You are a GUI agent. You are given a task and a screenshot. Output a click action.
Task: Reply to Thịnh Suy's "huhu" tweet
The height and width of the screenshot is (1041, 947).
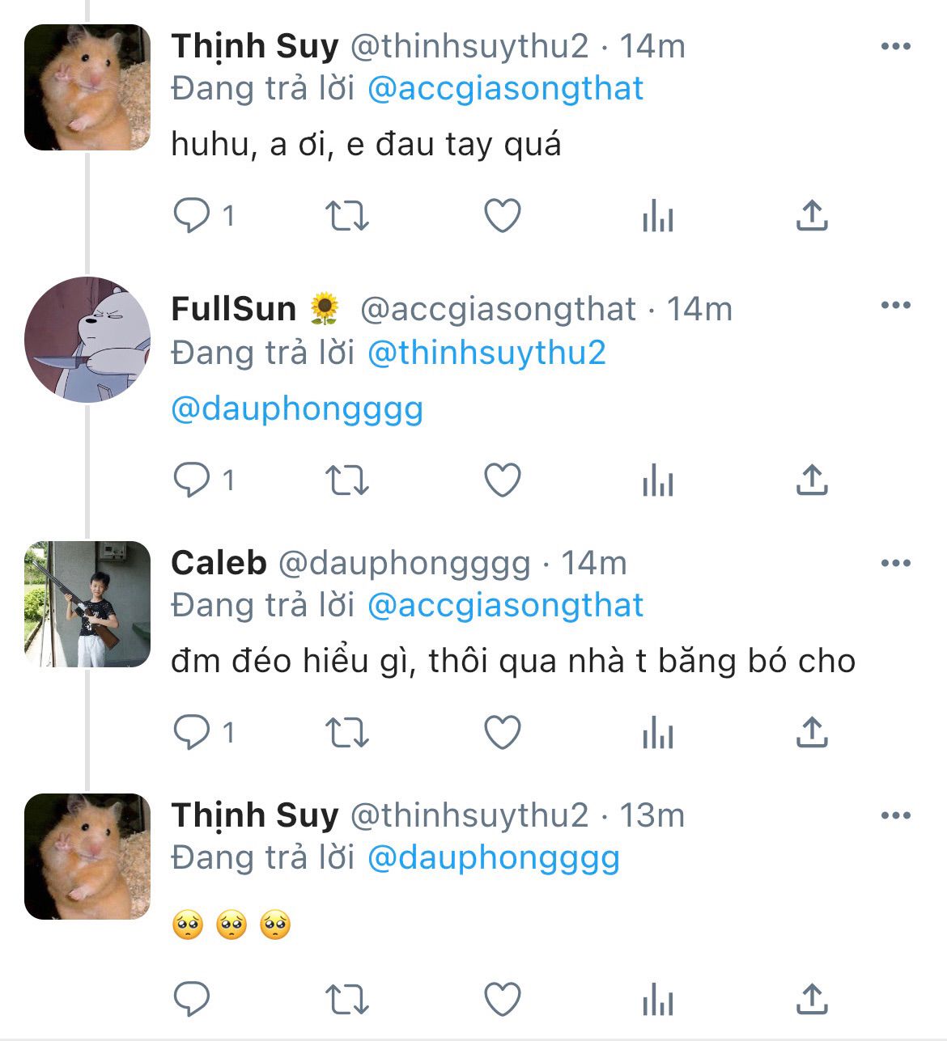coord(192,216)
